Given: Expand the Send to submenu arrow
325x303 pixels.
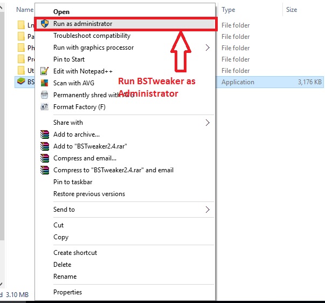Looking at the screenshot, I should 208,210.
